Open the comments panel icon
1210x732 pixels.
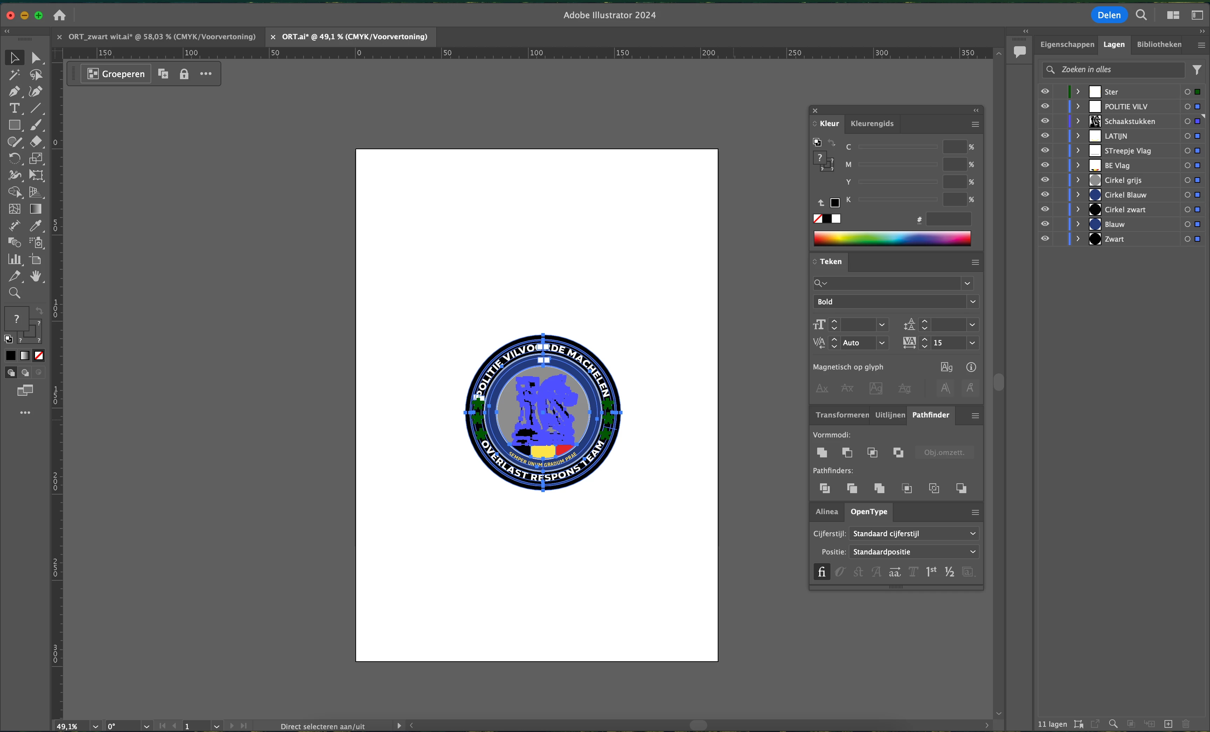tap(1020, 51)
